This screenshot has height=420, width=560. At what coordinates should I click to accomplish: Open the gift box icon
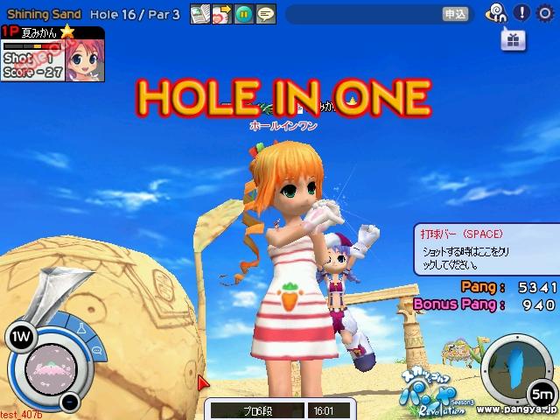tap(513, 40)
